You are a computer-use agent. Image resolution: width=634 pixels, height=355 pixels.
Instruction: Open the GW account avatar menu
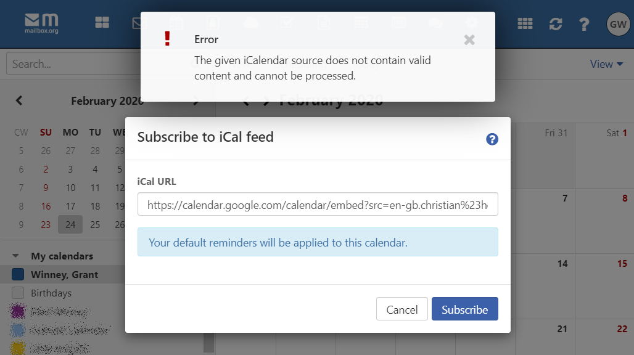click(x=617, y=24)
